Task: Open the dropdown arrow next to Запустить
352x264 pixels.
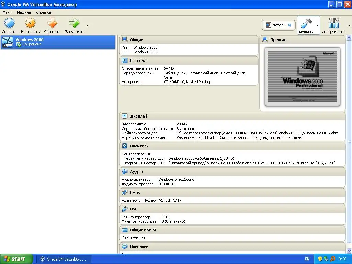Action: (x=87, y=25)
